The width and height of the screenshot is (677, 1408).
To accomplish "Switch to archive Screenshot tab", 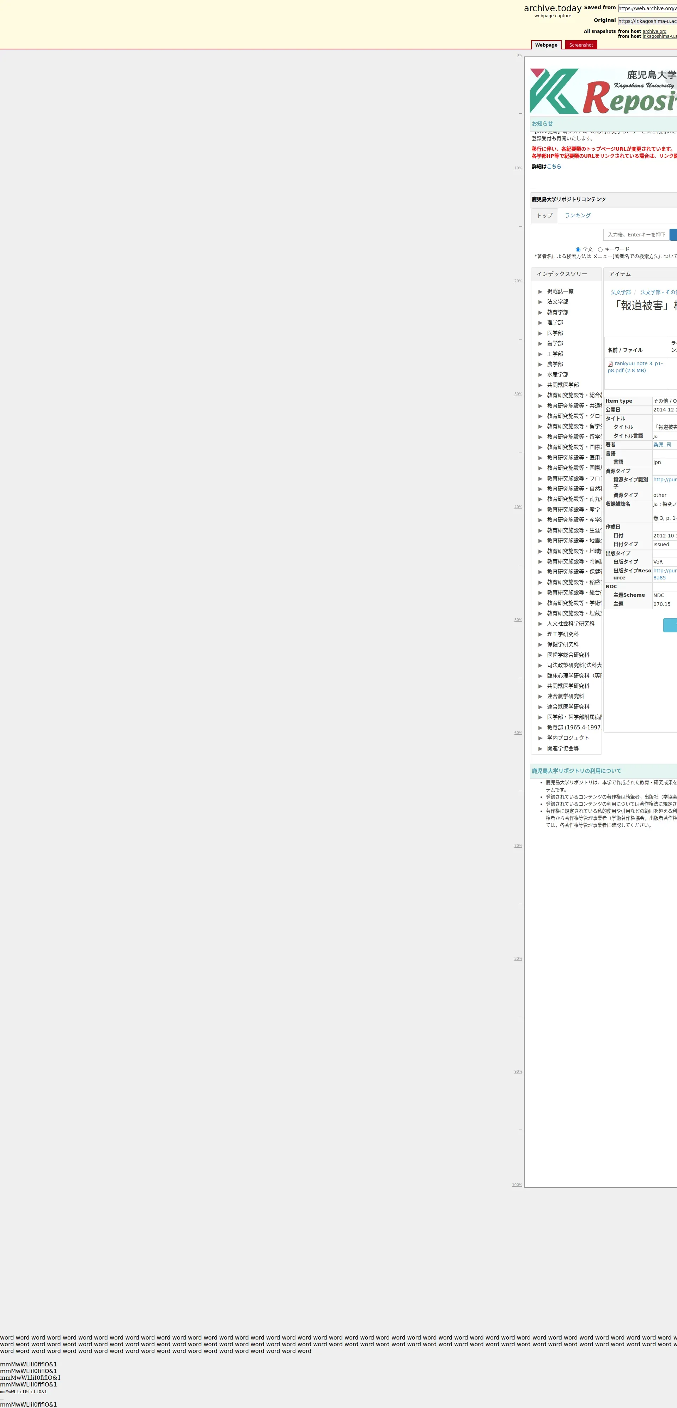I will click(x=580, y=45).
